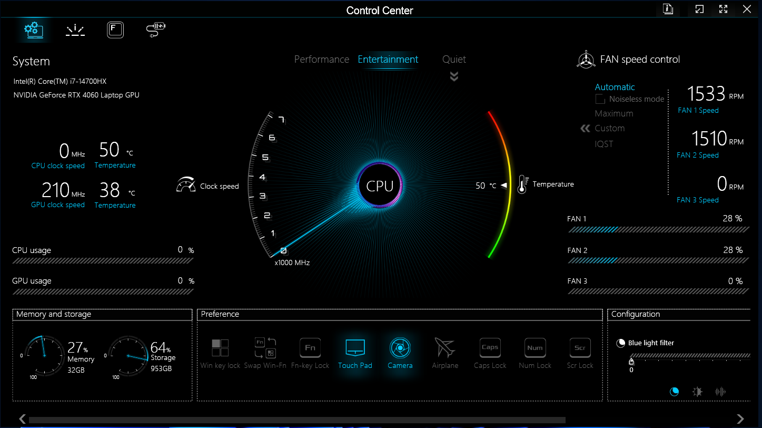Switch to Performance mode
This screenshot has width=762, height=428.
[321, 60]
